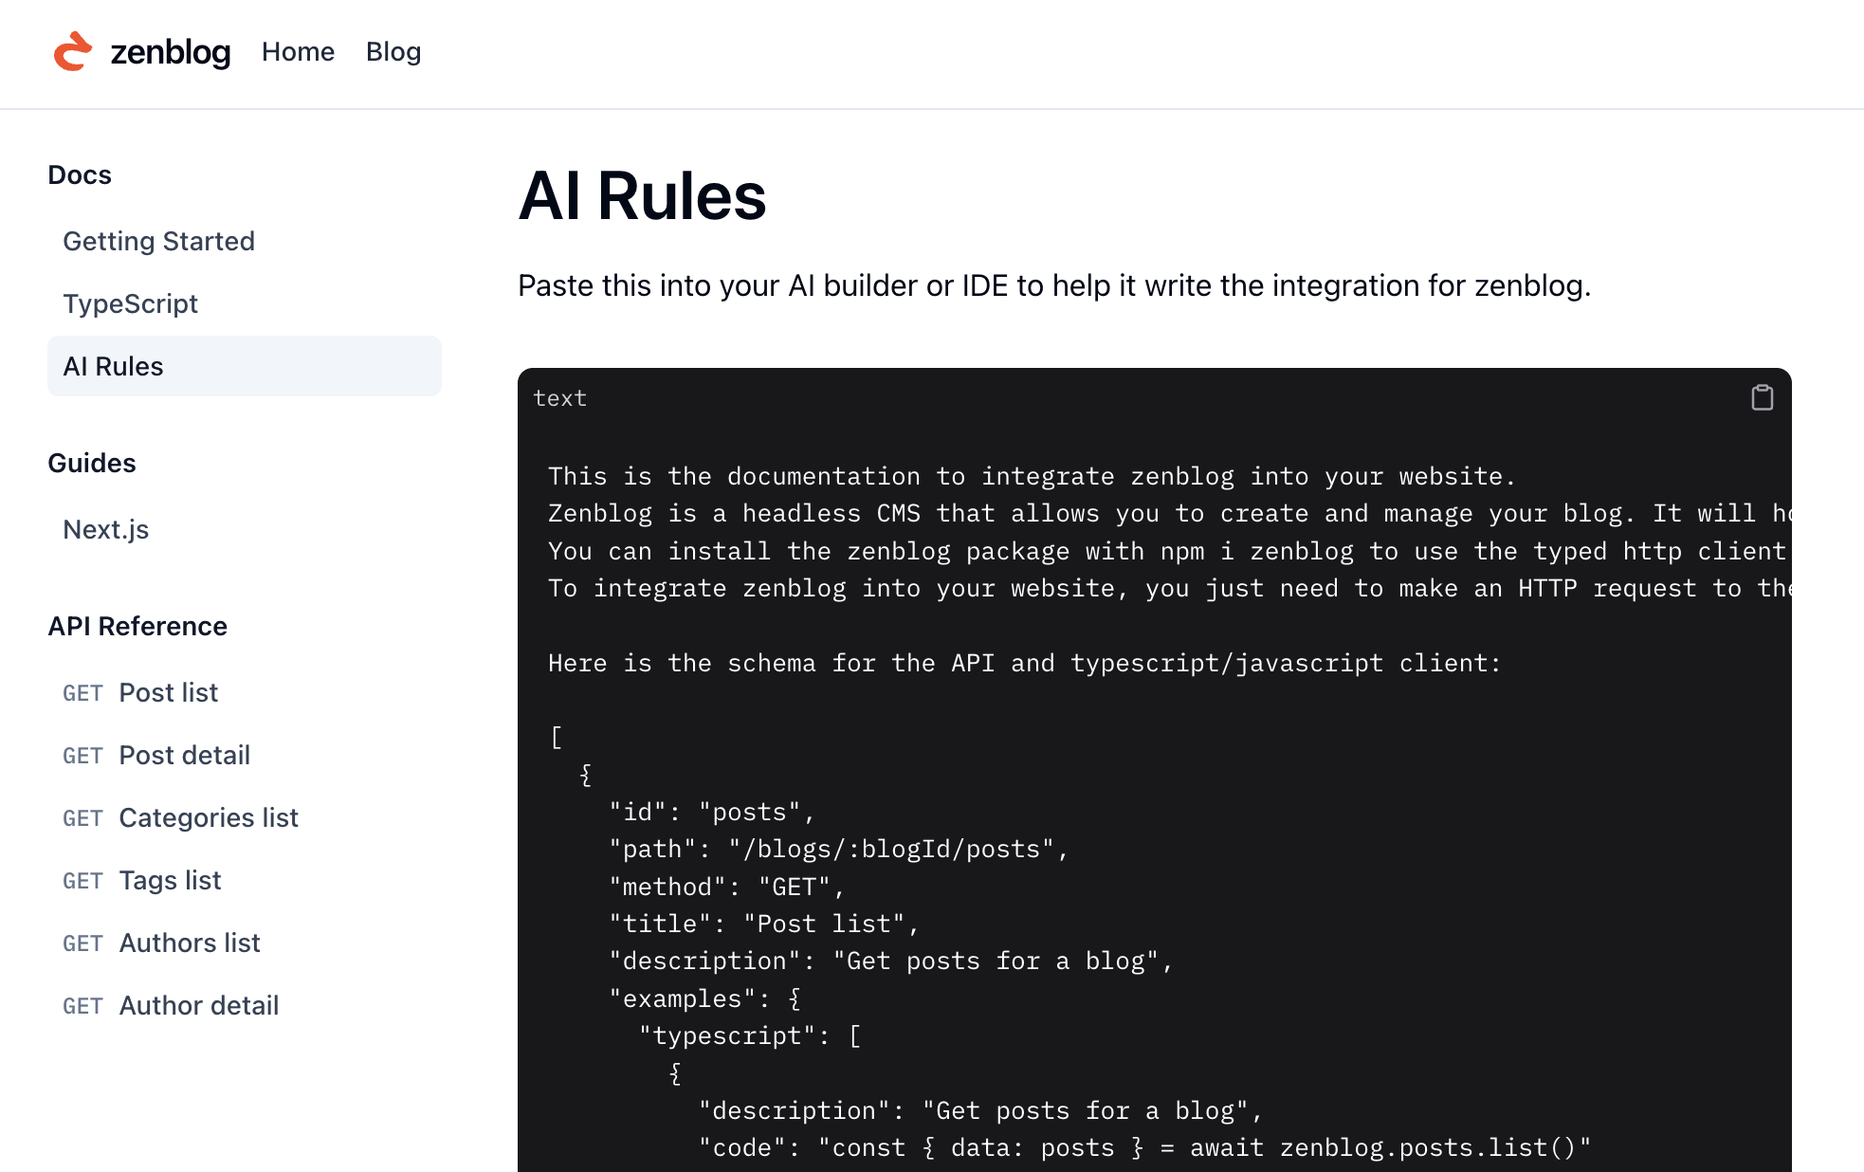Open the Home navigation link
This screenshot has height=1172, width=1864.
(x=298, y=52)
